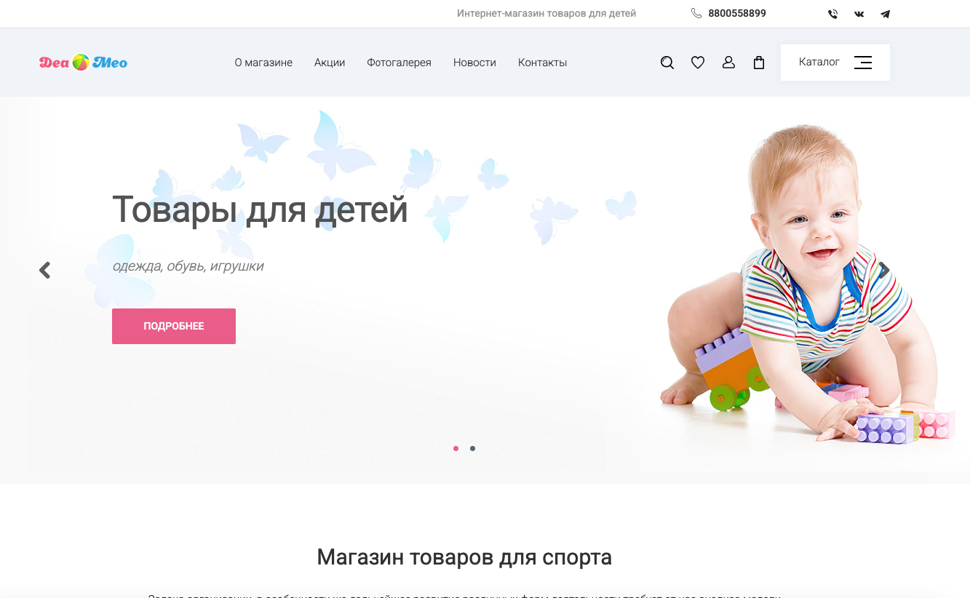Open the search magnifier icon
Screen dimensions: 970x598
tap(667, 63)
